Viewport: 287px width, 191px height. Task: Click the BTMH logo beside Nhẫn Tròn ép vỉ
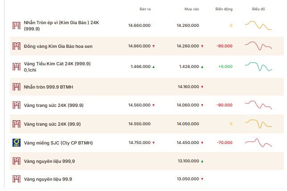pyautogui.click(x=17, y=25)
